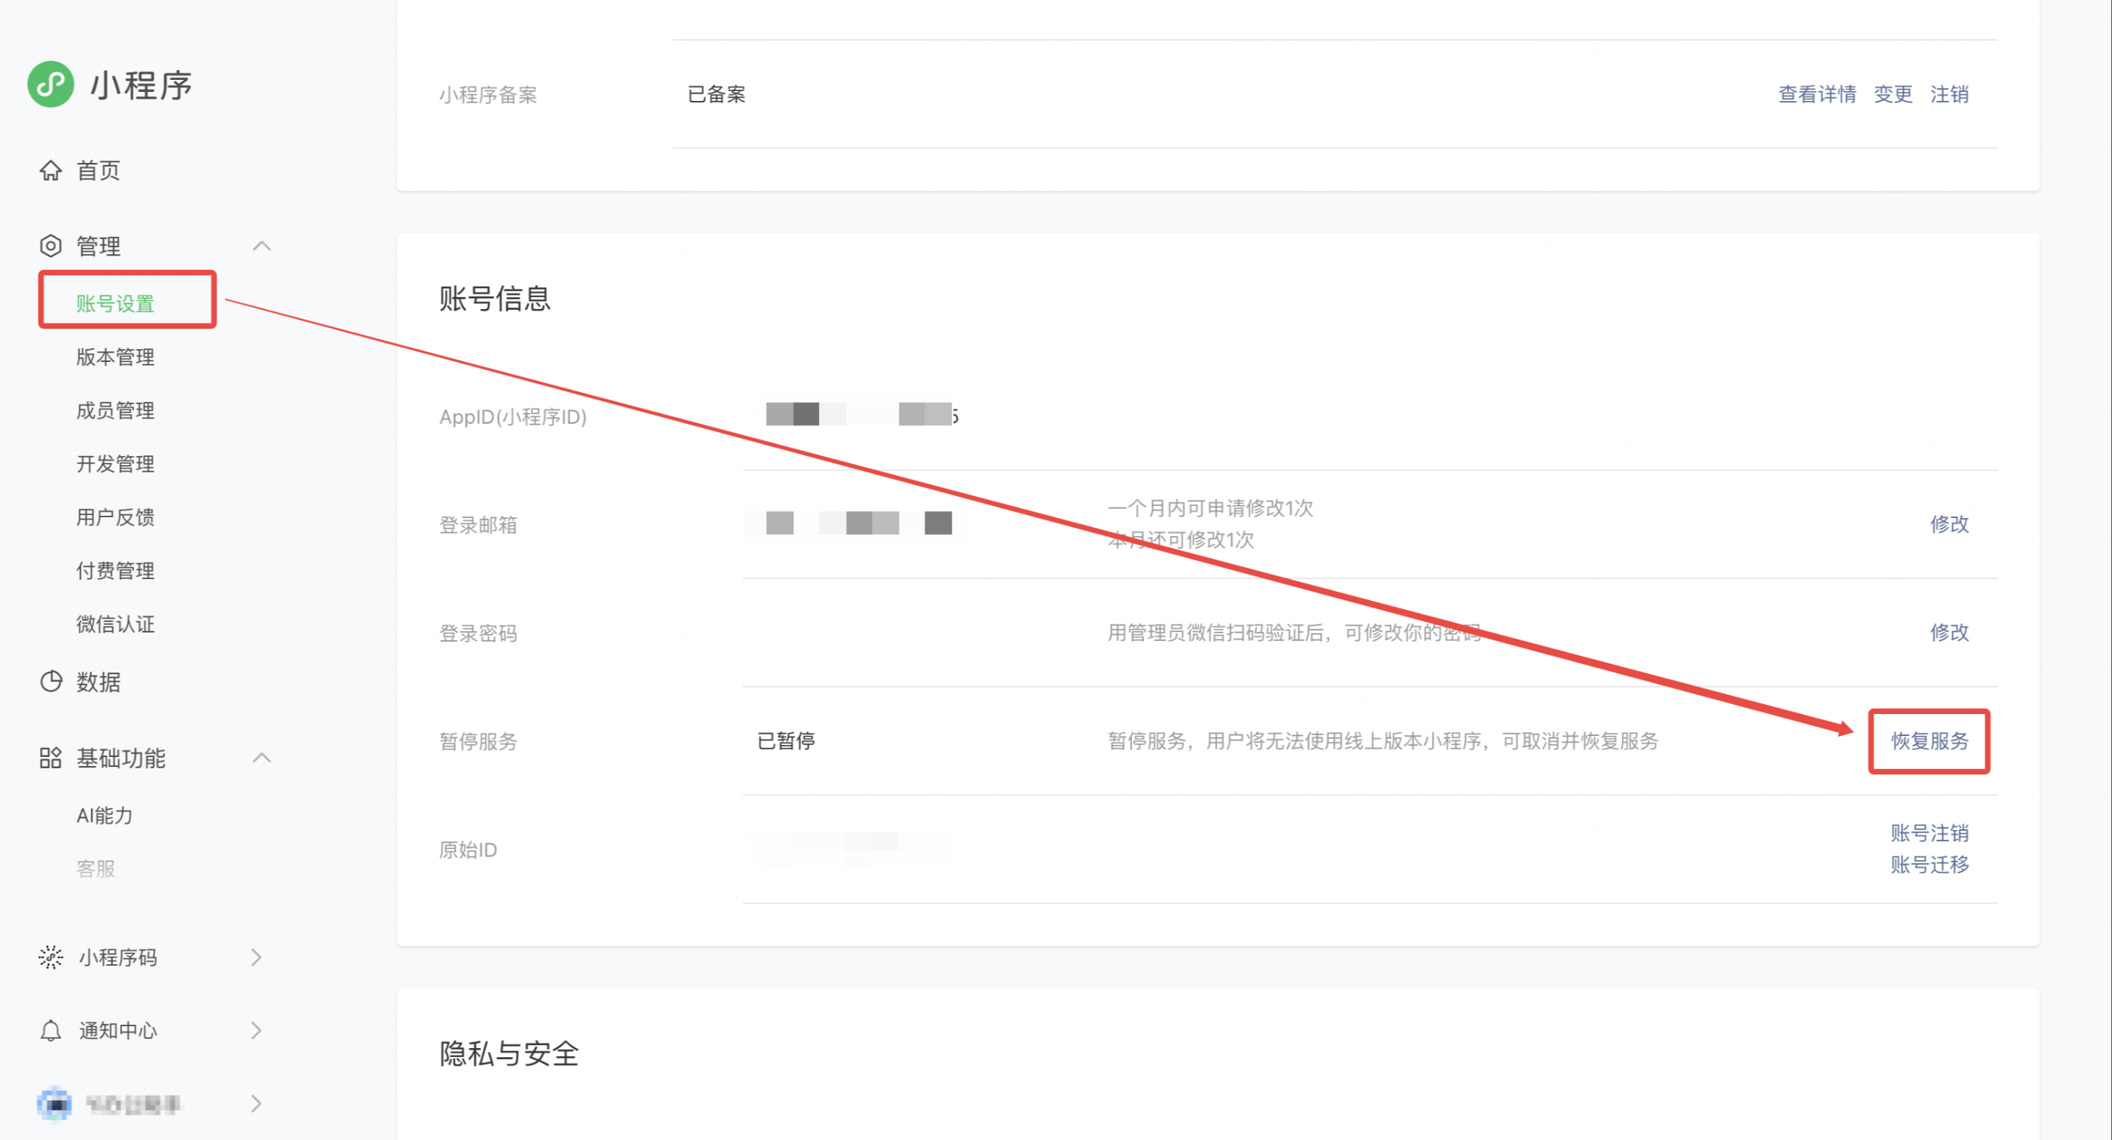The width and height of the screenshot is (2112, 1140).
Task: Click the 一个月内可申请修改1次 note
Action: point(1210,508)
